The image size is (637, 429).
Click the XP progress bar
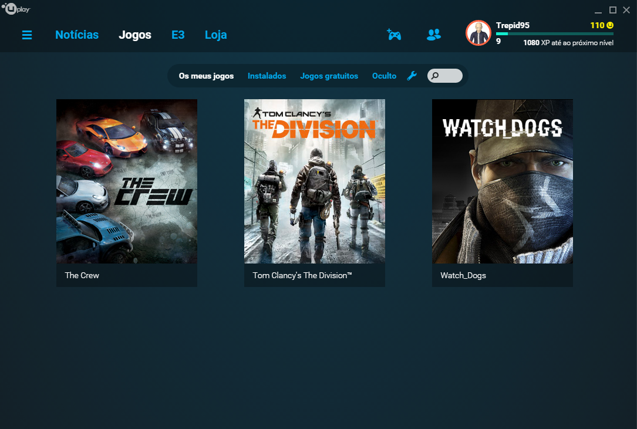coord(555,33)
